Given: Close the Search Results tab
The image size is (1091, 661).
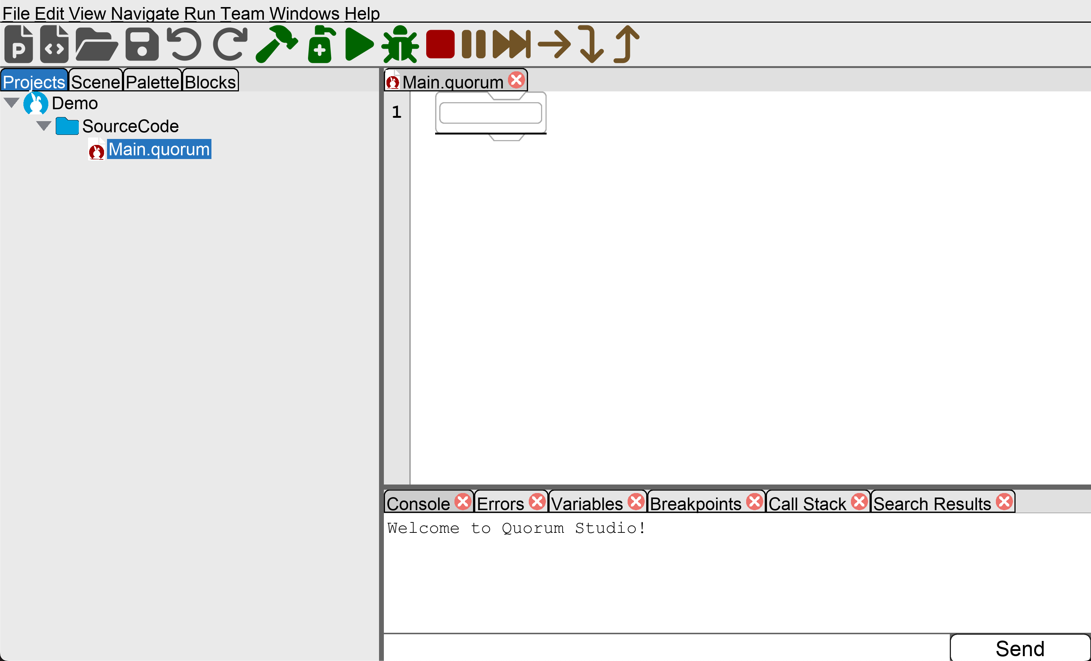Looking at the screenshot, I should (x=1004, y=502).
